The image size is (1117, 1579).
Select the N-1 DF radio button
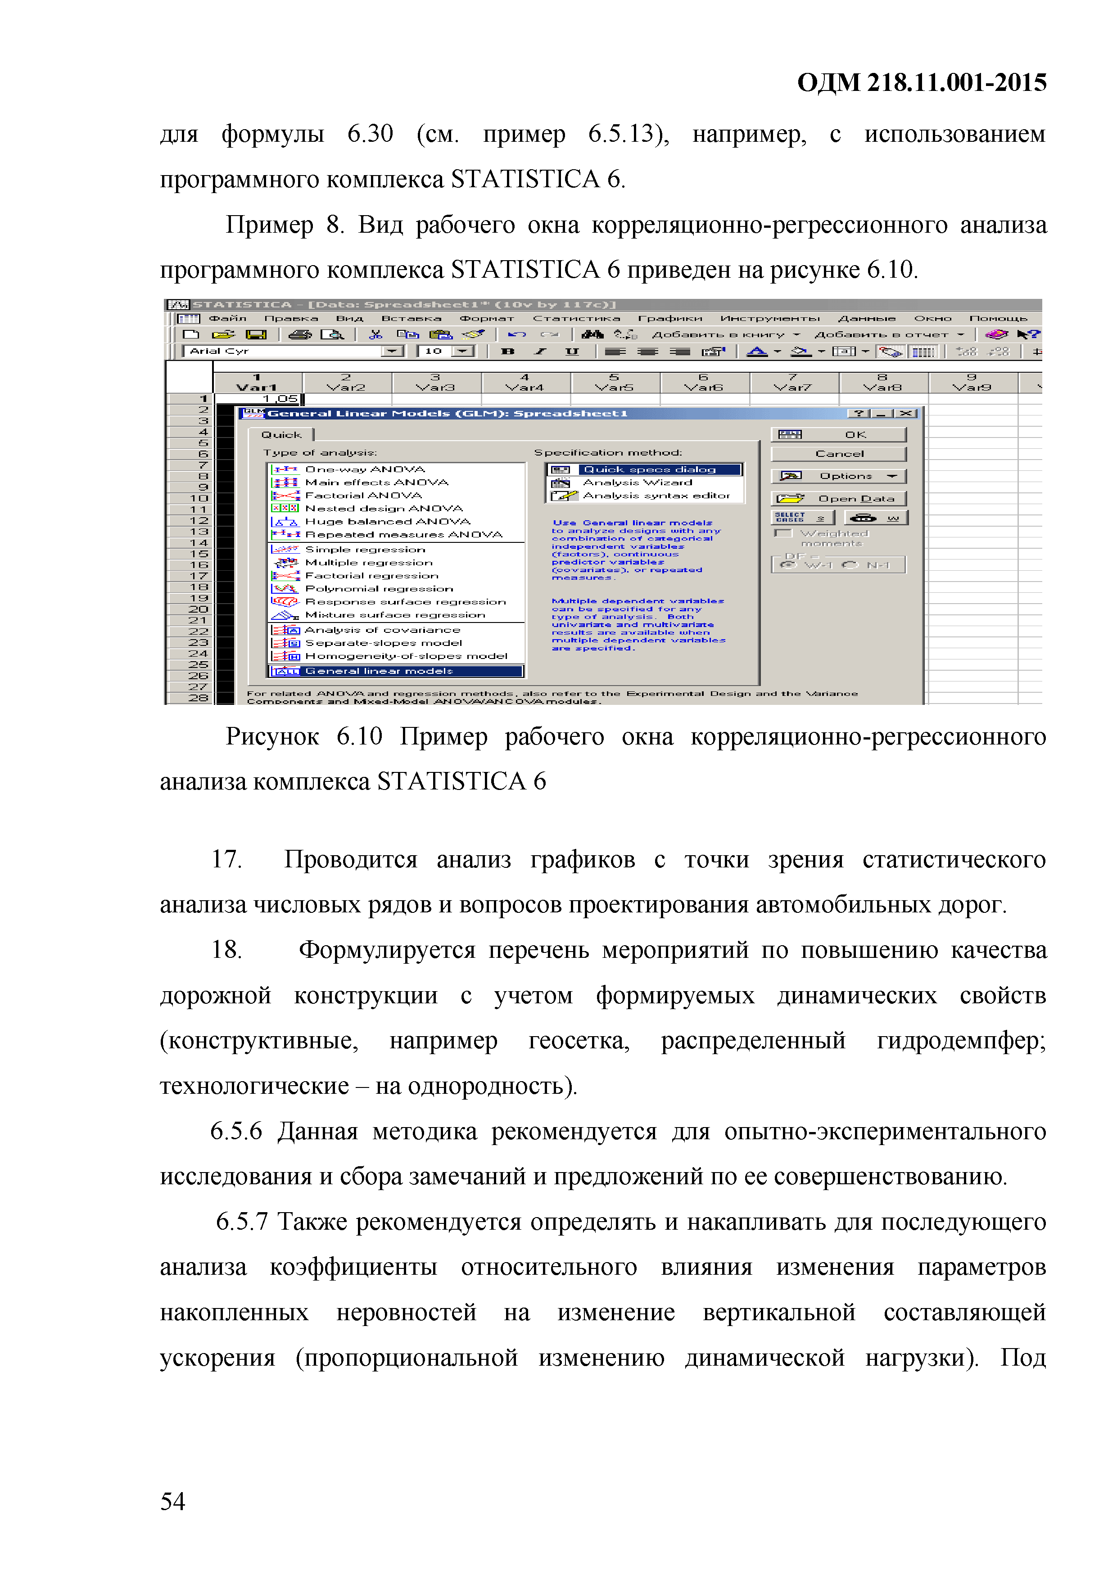850,564
